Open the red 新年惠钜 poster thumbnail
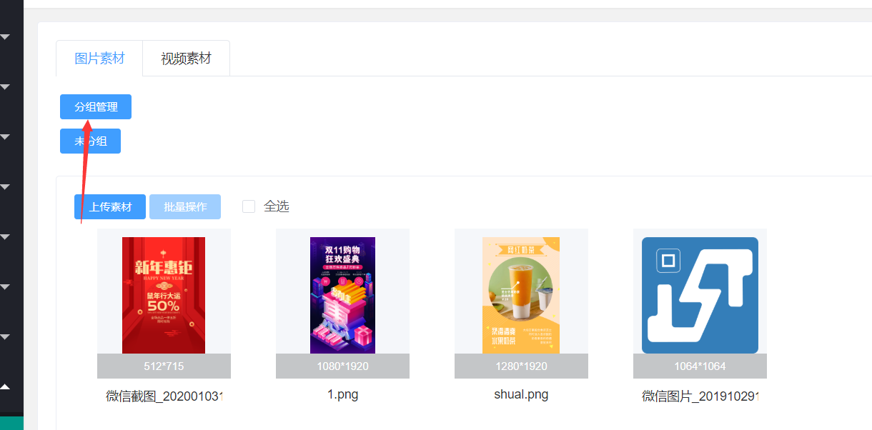The height and width of the screenshot is (430, 872). (x=164, y=295)
